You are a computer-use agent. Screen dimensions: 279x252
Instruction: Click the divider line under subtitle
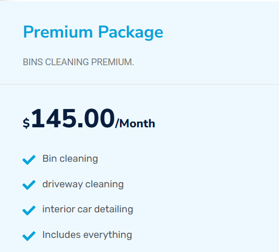click(x=140, y=84)
